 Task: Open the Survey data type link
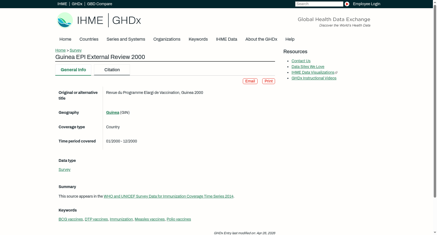(x=64, y=169)
